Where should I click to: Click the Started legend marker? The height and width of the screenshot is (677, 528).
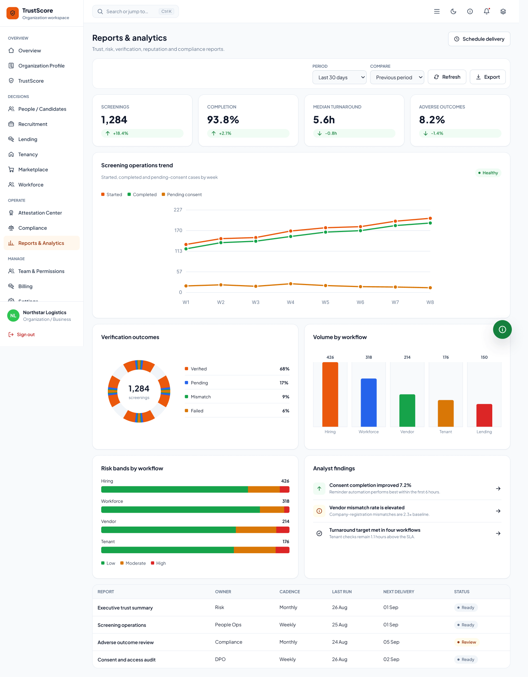[103, 194]
